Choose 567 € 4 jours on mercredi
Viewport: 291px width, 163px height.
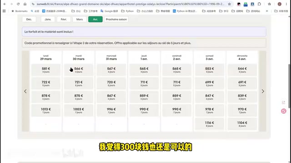pos(111,70)
